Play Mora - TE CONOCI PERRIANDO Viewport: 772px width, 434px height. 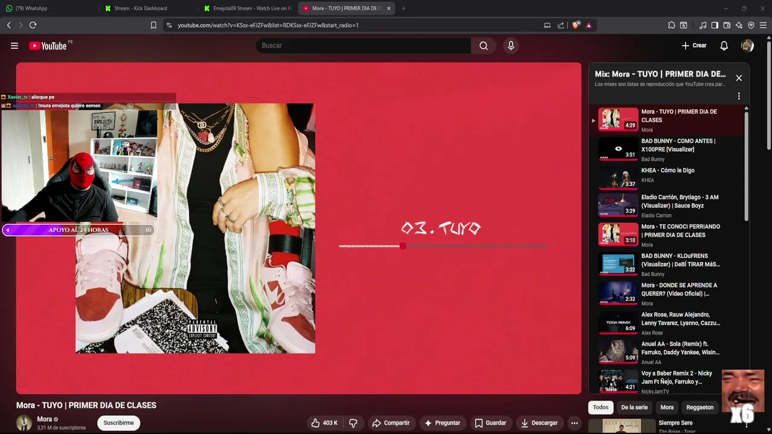tap(667, 235)
